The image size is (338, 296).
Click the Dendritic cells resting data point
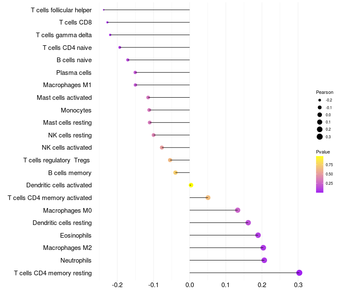click(248, 223)
